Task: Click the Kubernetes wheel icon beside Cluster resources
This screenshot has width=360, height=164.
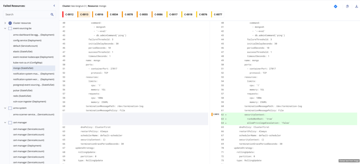Action: pos(10,23)
